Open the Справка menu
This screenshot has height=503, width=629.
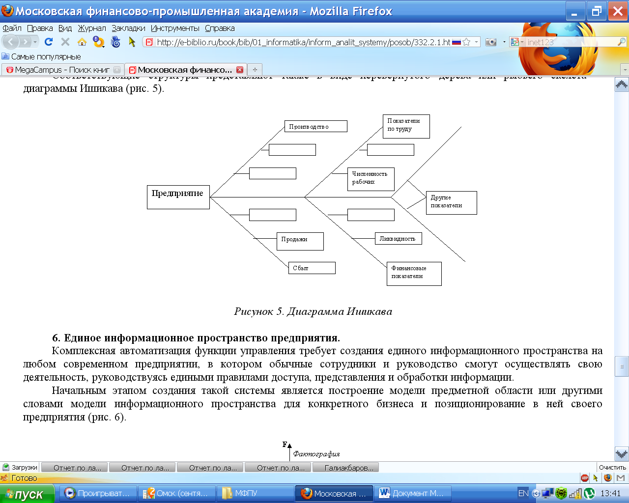(220, 28)
